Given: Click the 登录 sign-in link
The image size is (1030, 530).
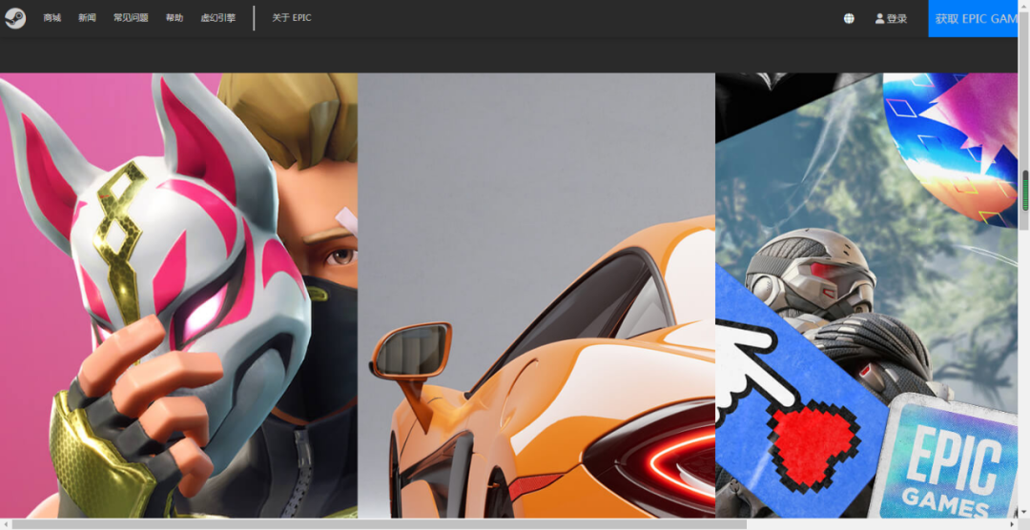Looking at the screenshot, I should 896,18.
